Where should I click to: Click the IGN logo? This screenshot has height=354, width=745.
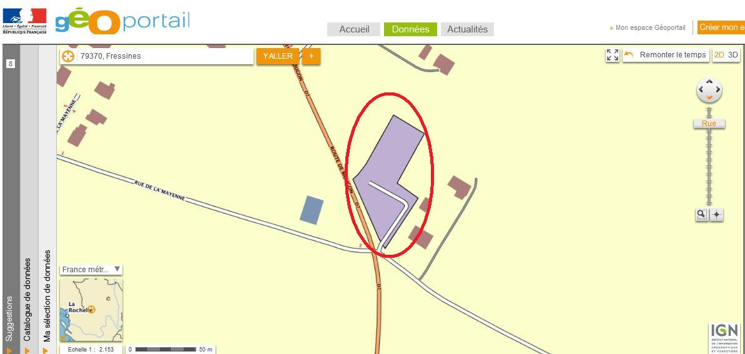click(x=724, y=338)
